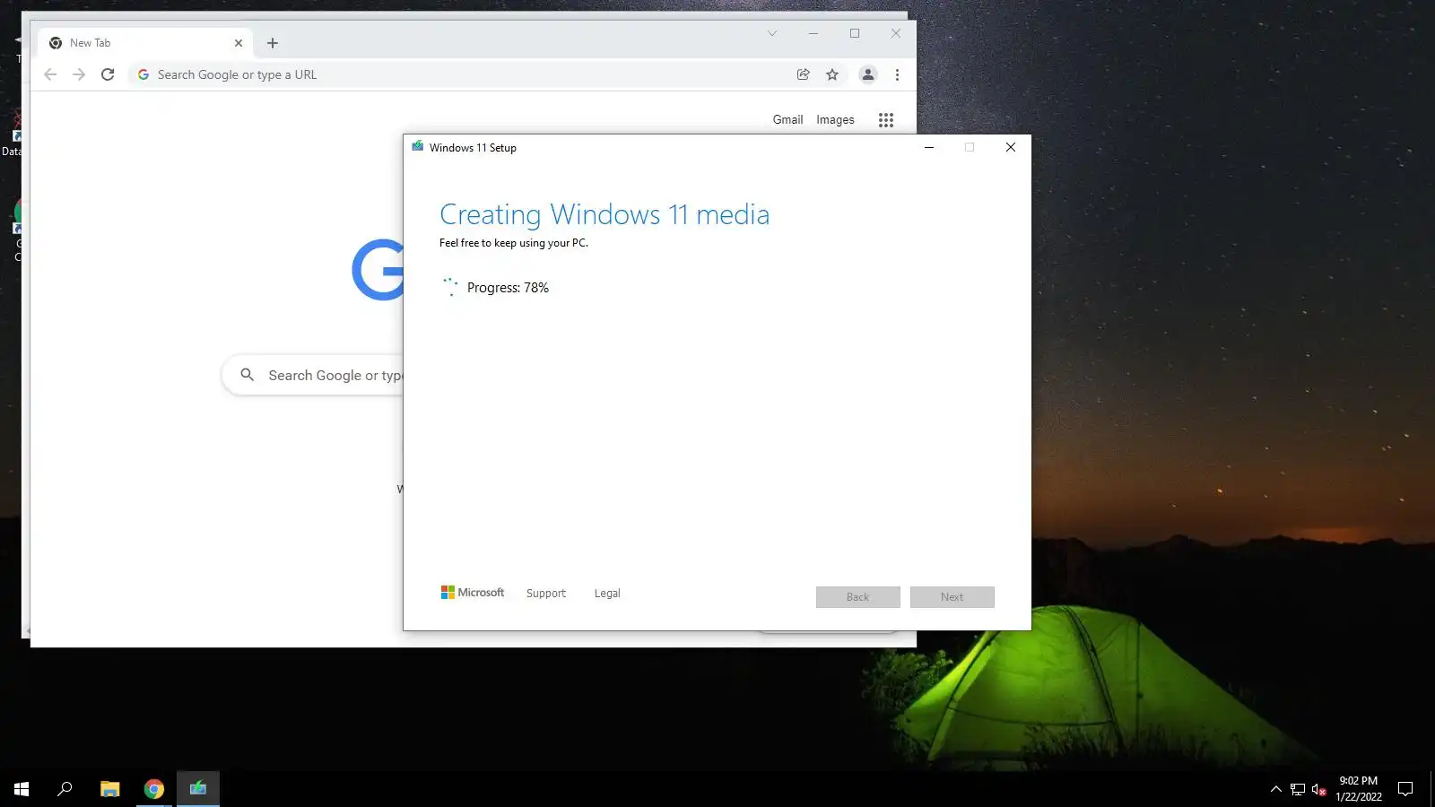
Task: Click the Back button in Setup
Action: click(858, 597)
